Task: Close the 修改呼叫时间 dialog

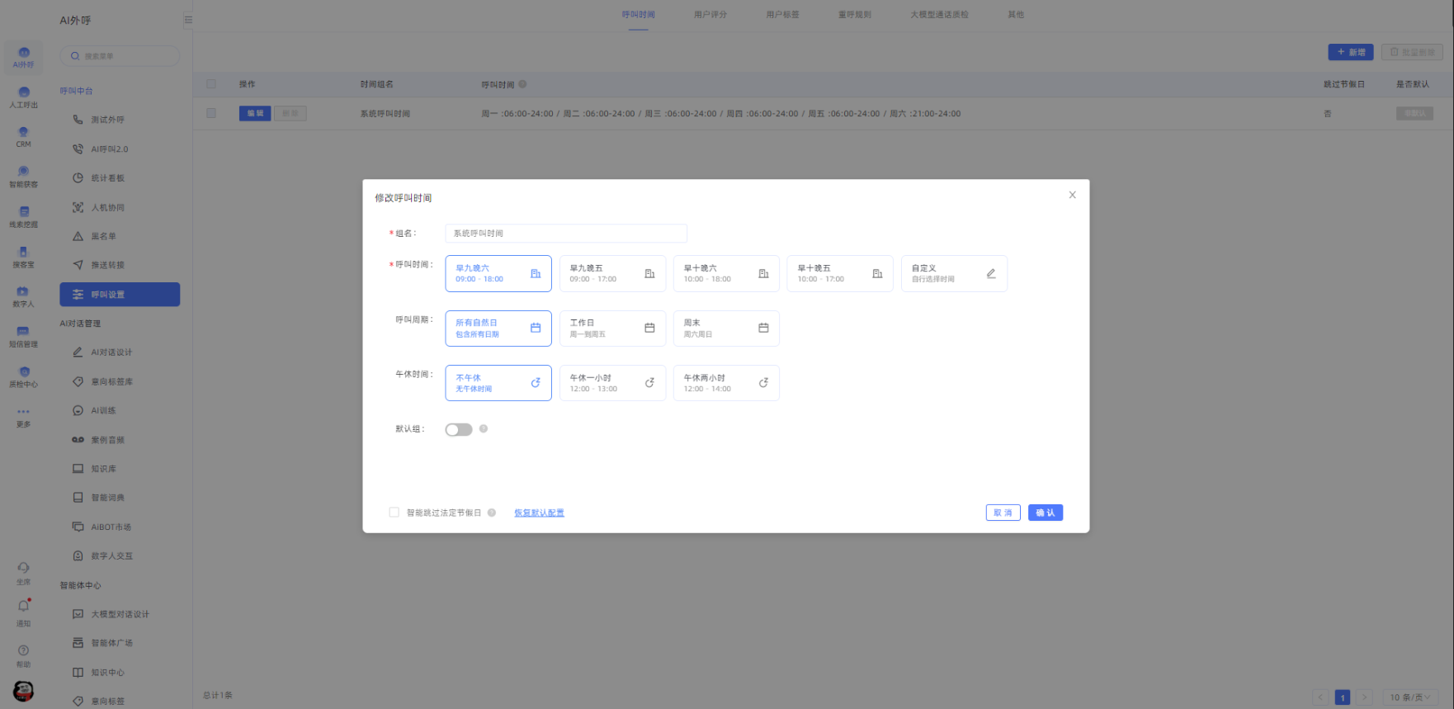Action: [1072, 196]
